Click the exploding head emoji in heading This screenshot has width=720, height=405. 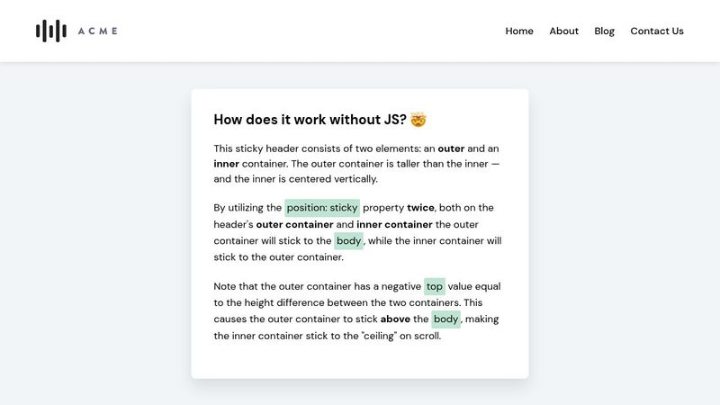(x=418, y=119)
